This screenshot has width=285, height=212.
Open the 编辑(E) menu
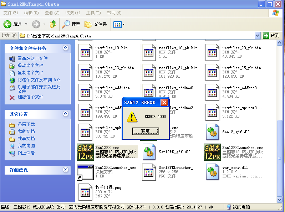[x=31, y=13]
